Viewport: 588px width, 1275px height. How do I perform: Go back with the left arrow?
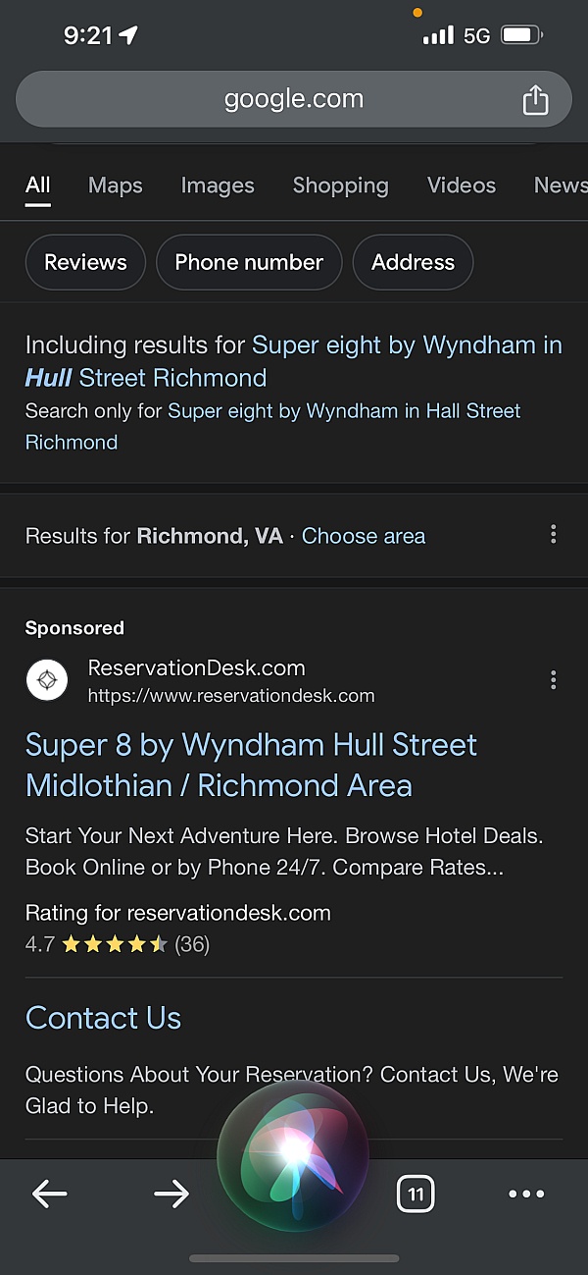pos(50,1194)
